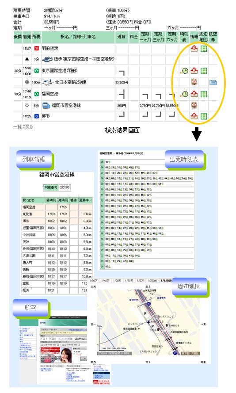Click red S start icon beside 羽田空港
This screenshot has height=393, width=236.
pyautogui.click(x=37, y=48)
